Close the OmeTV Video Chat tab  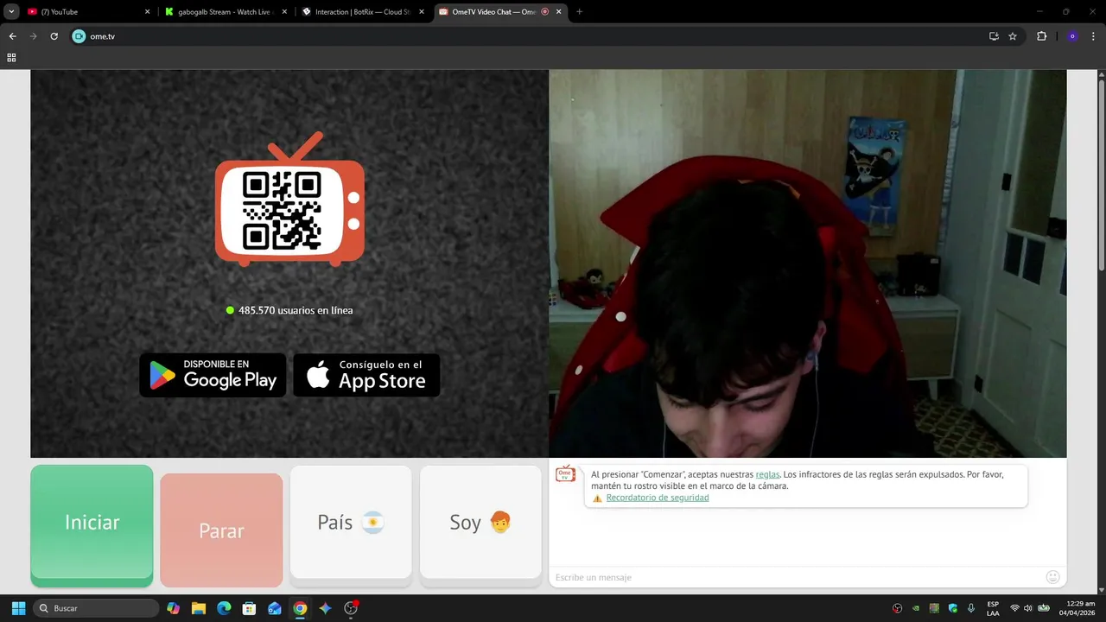point(559,12)
